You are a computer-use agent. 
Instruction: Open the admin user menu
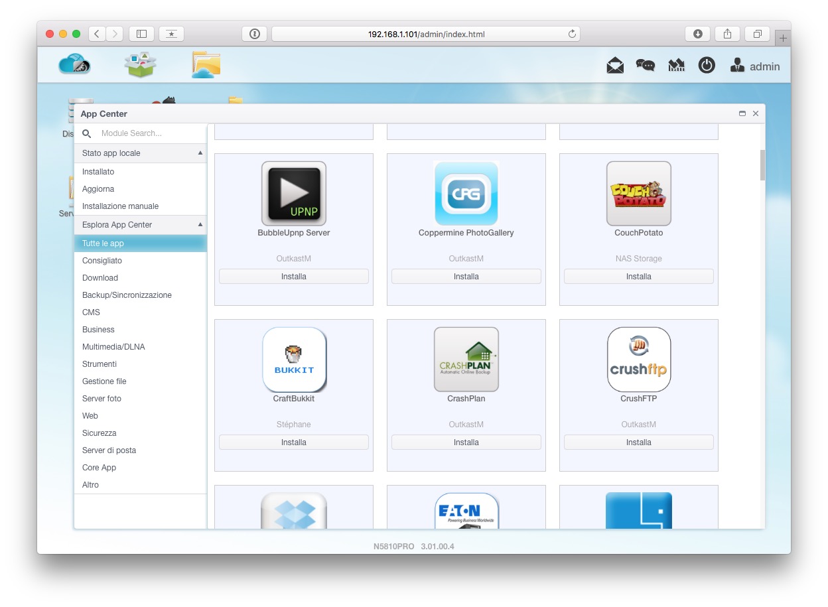(x=755, y=66)
